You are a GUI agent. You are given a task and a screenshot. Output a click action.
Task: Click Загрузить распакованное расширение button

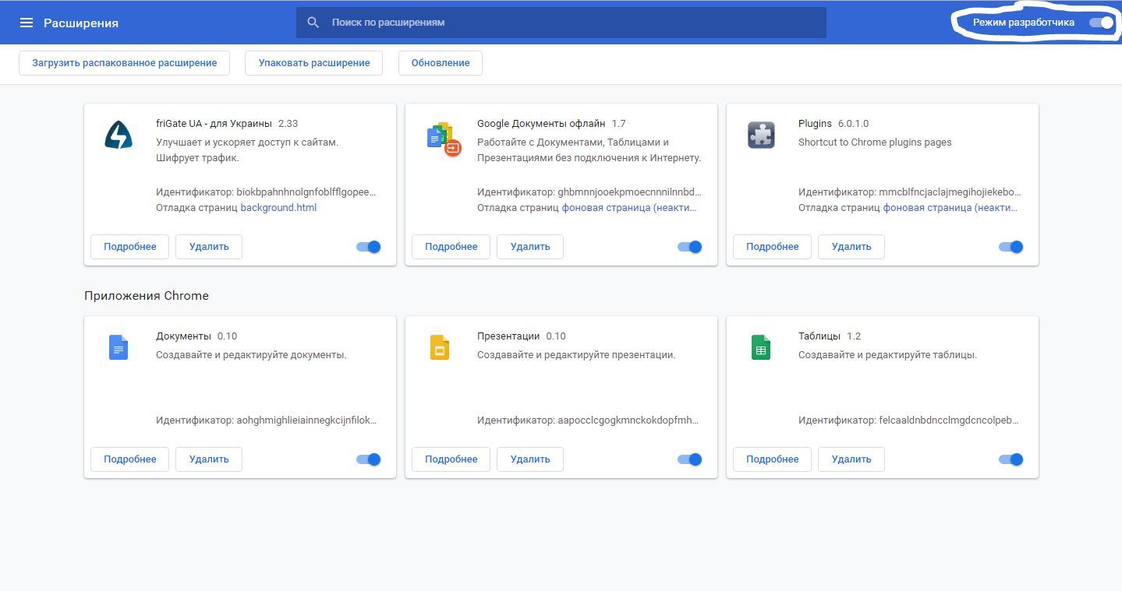click(x=125, y=63)
